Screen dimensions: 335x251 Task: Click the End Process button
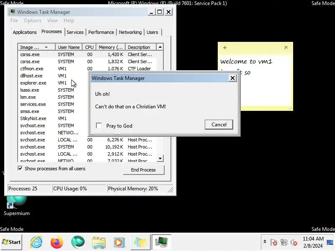click(x=144, y=170)
